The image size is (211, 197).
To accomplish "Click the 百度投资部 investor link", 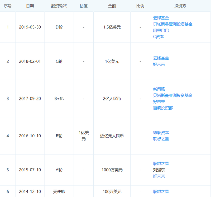I will (163, 108).
